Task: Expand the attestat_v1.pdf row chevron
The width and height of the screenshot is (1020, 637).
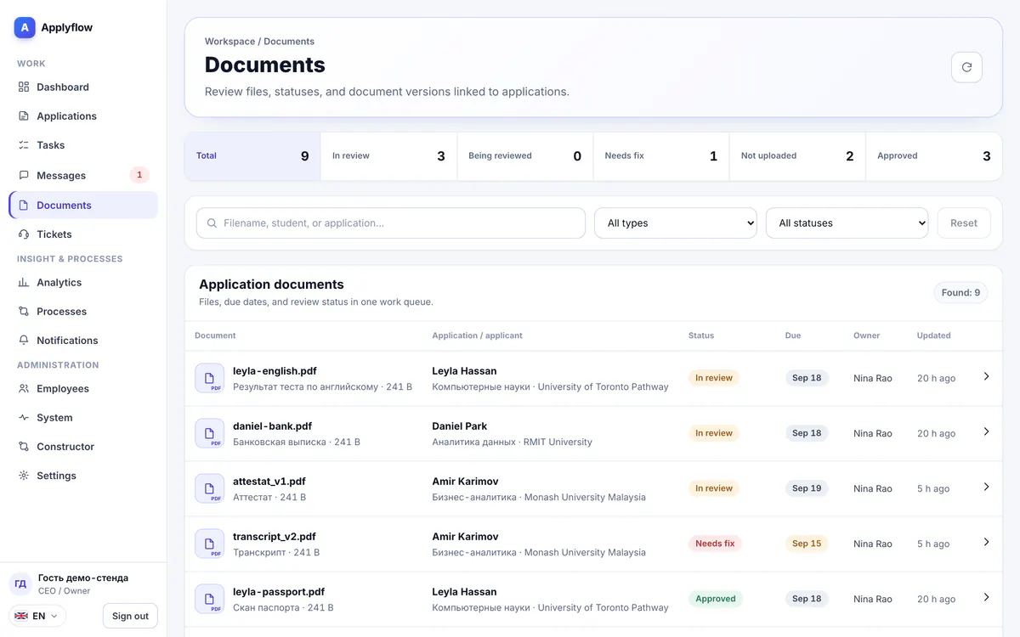Action: click(x=986, y=487)
